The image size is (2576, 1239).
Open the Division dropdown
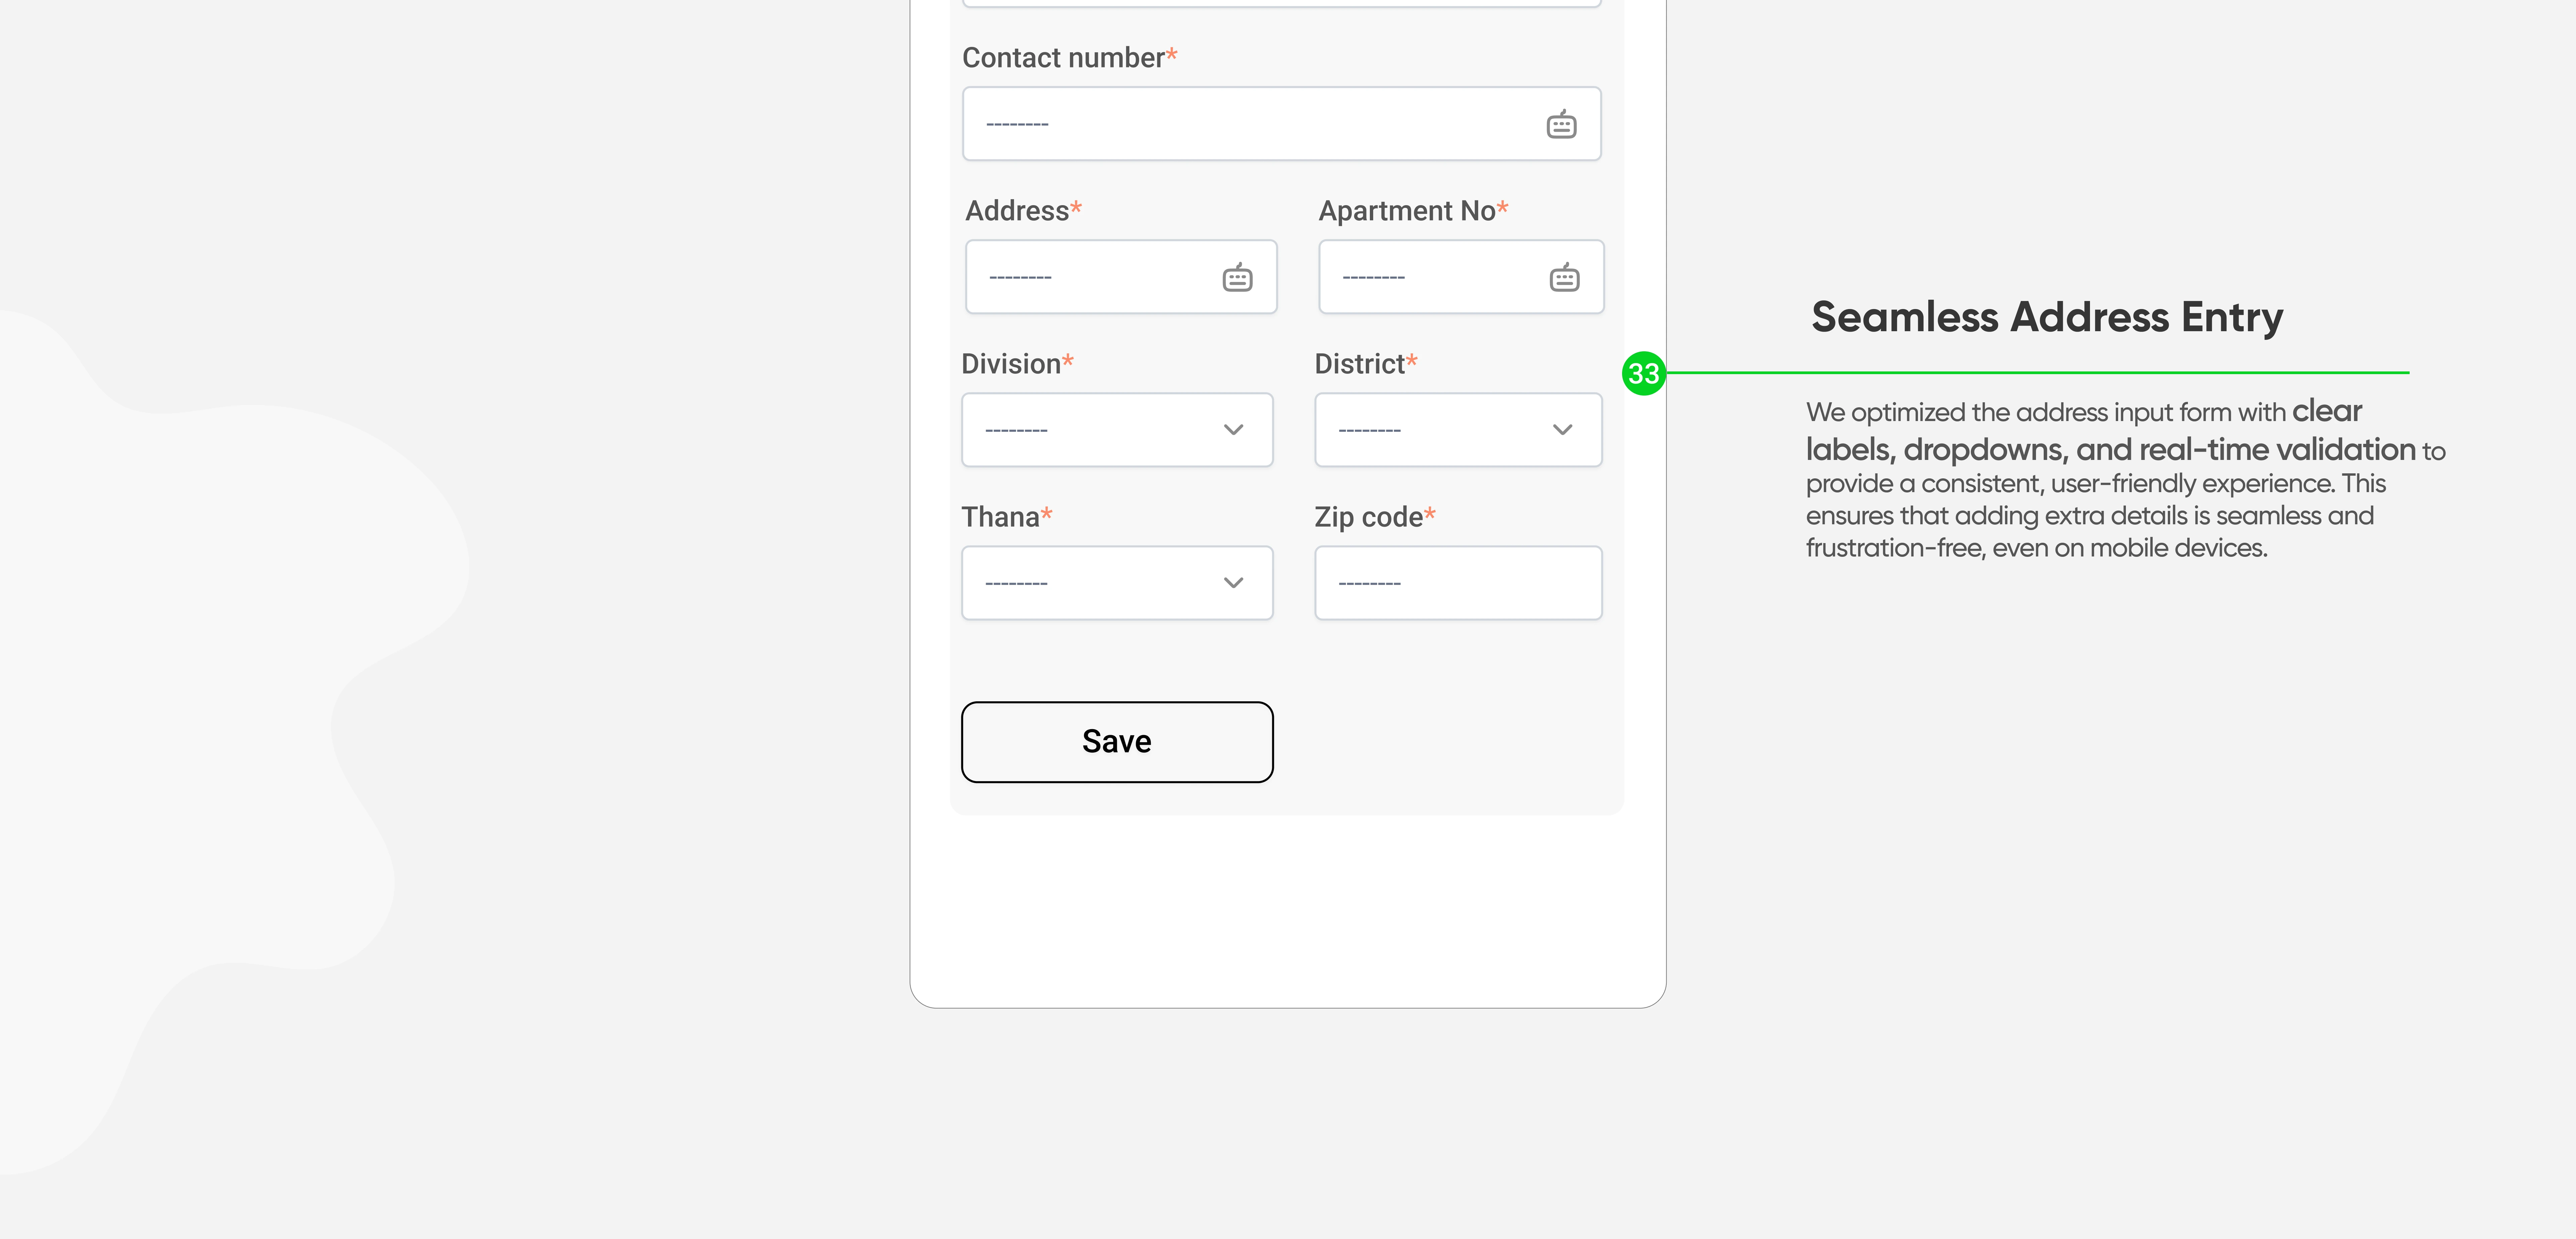pyautogui.click(x=1116, y=430)
